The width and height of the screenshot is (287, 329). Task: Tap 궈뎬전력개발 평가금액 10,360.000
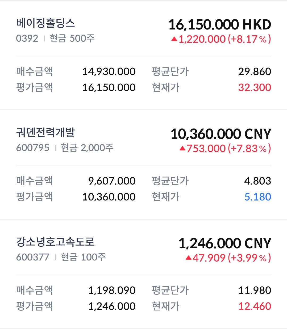[109, 197]
